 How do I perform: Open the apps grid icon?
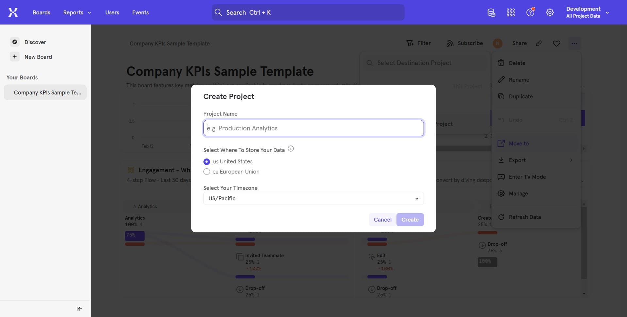pyautogui.click(x=511, y=12)
